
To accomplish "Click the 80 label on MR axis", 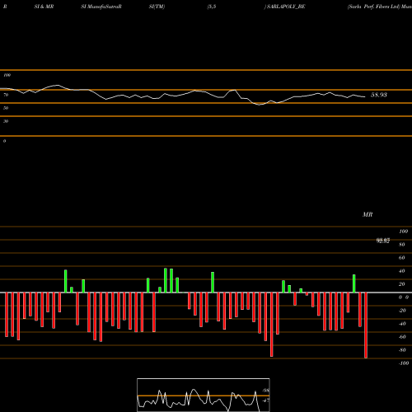I will tap(402, 245).
